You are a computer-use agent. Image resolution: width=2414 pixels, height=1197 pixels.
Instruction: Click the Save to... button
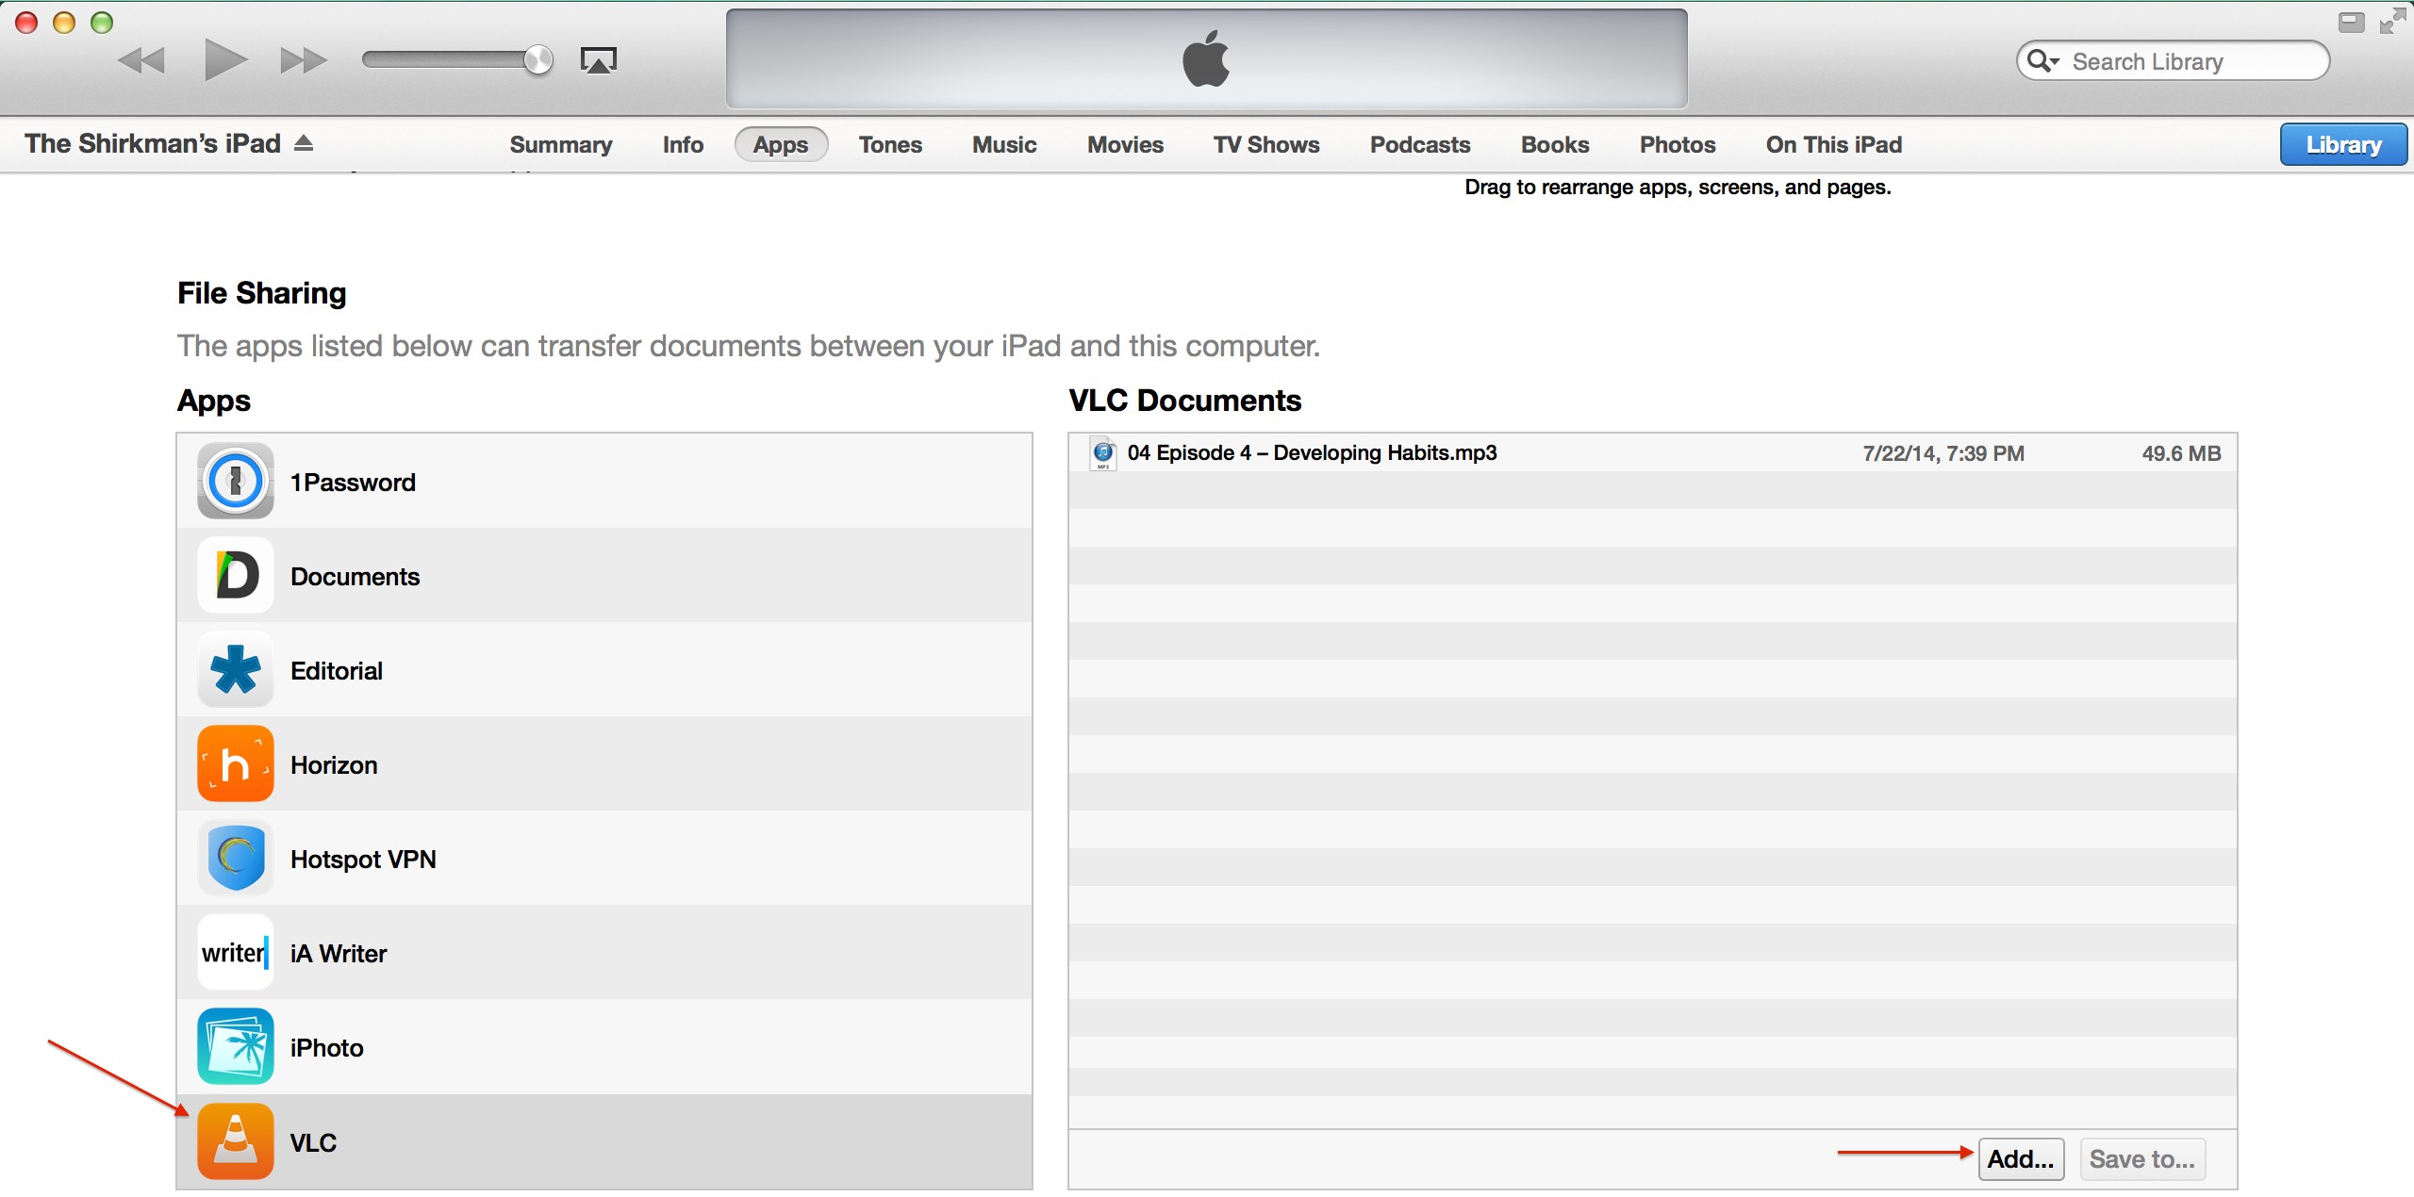[2142, 1159]
